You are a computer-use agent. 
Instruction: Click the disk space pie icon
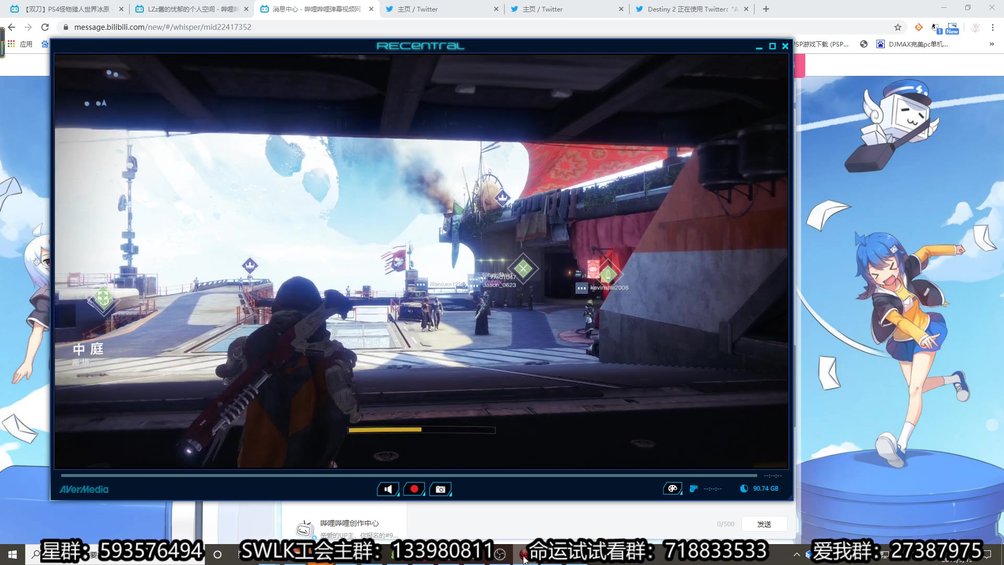point(744,489)
